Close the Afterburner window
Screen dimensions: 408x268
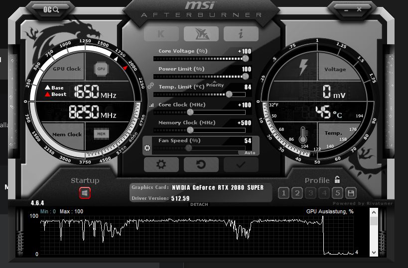pyautogui.click(x=359, y=9)
